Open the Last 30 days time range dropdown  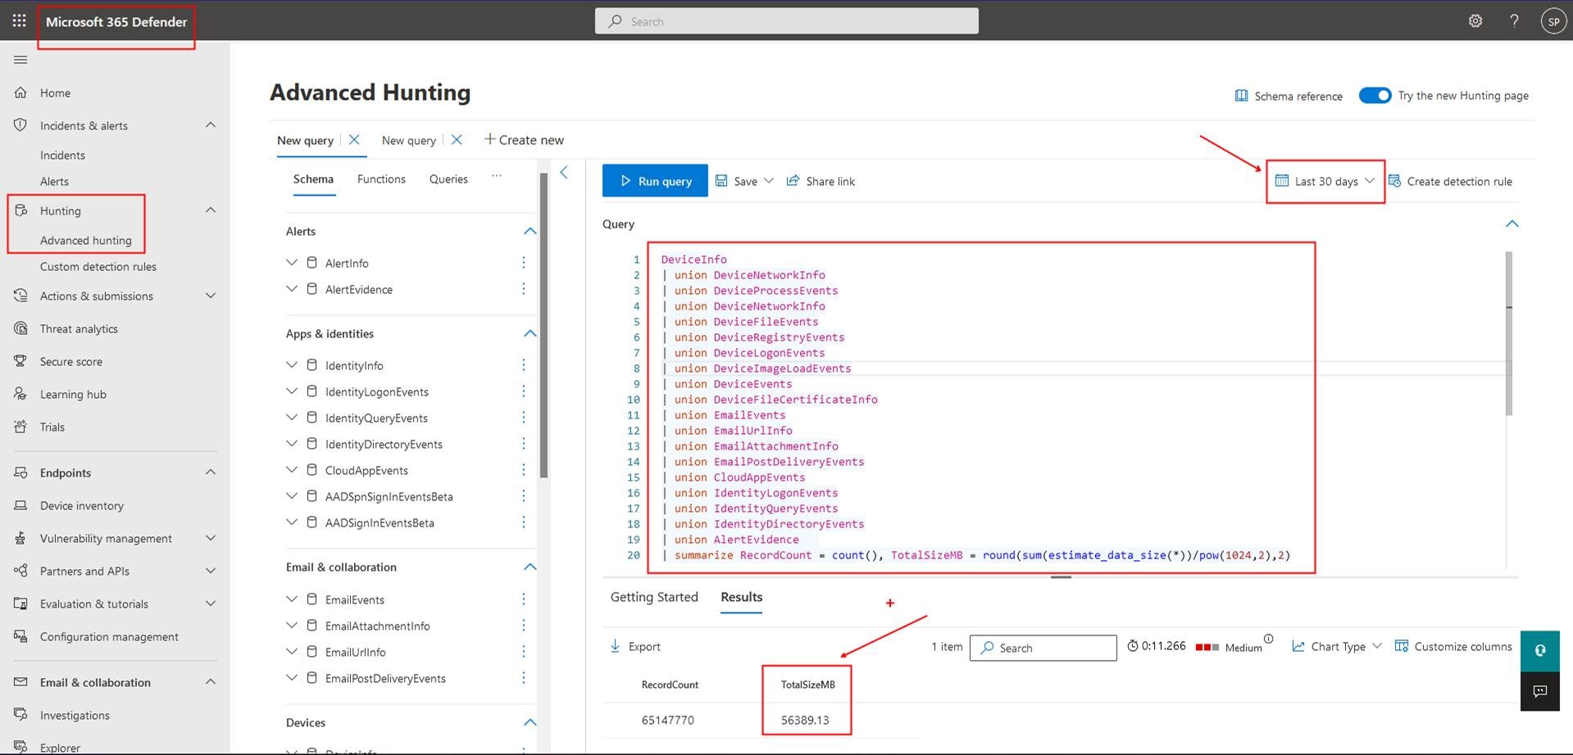pyautogui.click(x=1325, y=181)
